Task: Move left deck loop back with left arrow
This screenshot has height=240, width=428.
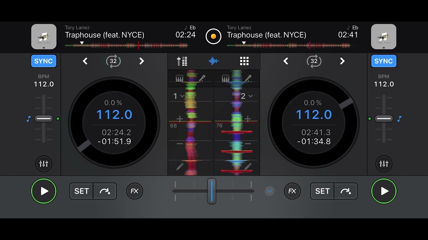Action: point(85,61)
